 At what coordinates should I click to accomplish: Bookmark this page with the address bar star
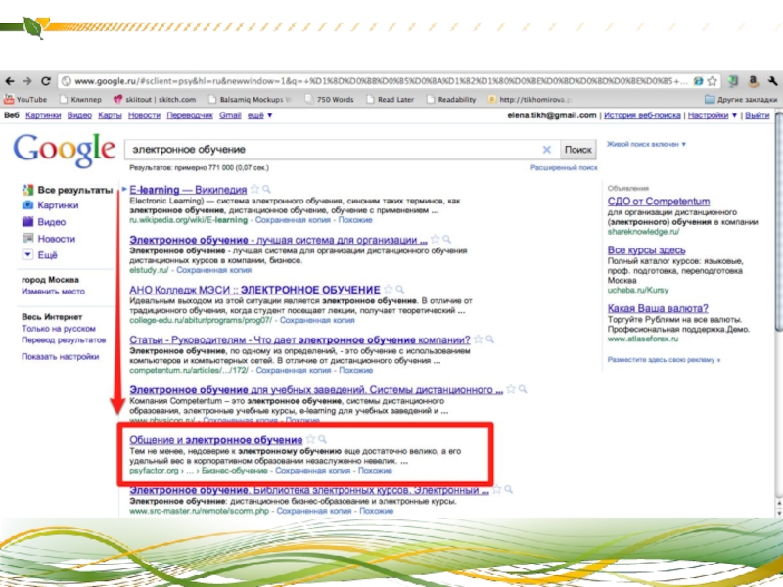[x=713, y=81]
